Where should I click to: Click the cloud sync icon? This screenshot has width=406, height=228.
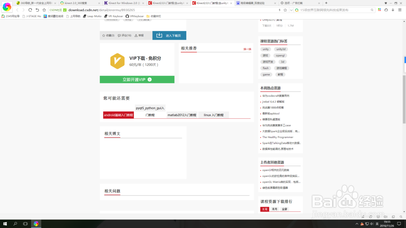(x=386, y=10)
